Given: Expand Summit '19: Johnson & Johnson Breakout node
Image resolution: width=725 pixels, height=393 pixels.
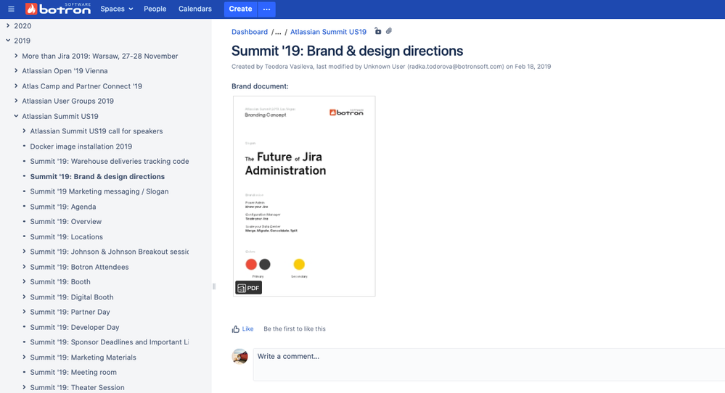Looking at the screenshot, I should point(24,252).
